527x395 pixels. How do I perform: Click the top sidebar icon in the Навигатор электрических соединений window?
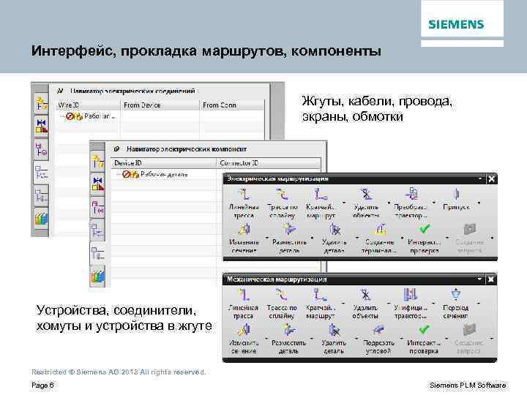click(x=42, y=103)
